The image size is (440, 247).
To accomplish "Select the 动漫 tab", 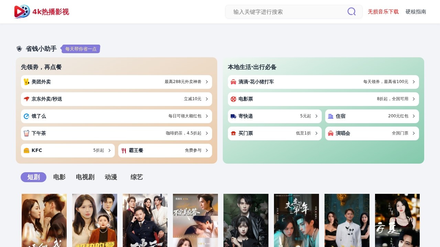I will (111, 177).
